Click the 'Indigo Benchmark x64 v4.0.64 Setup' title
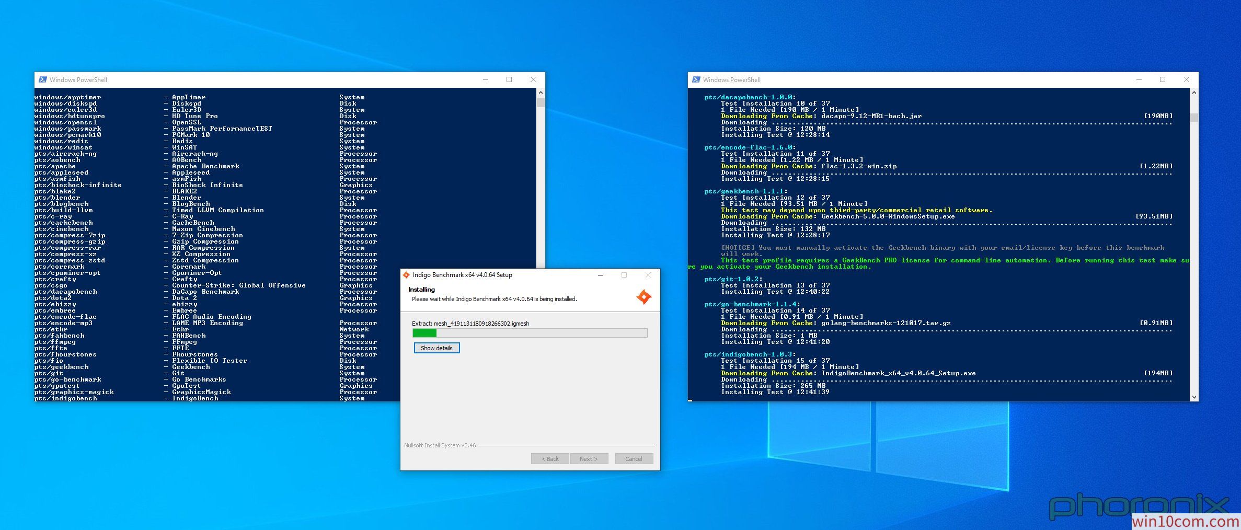1241x530 pixels. coord(463,275)
